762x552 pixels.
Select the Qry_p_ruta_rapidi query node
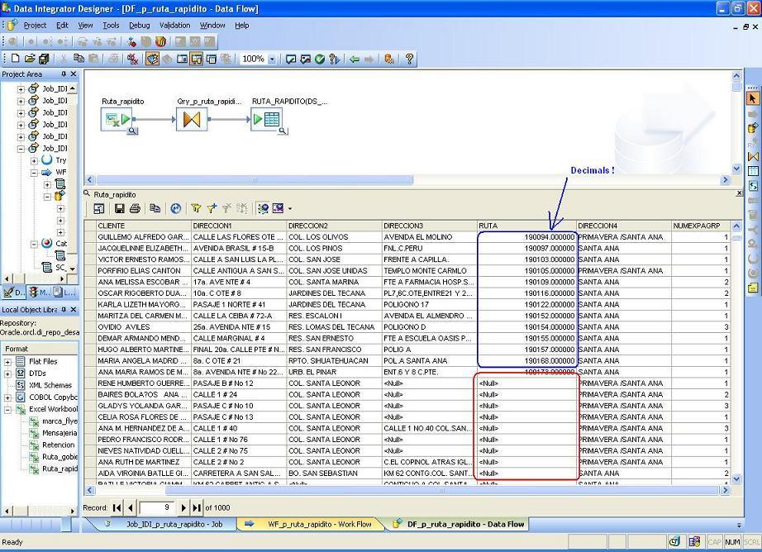pyautogui.click(x=192, y=120)
